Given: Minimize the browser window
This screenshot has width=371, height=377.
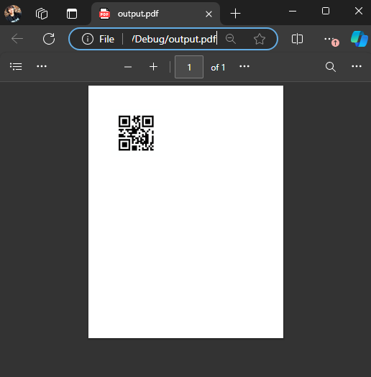Looking at the screenshot, I should (x=293, y=11).
